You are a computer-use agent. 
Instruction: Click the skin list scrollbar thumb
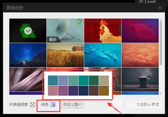click(x=161, y=43)
